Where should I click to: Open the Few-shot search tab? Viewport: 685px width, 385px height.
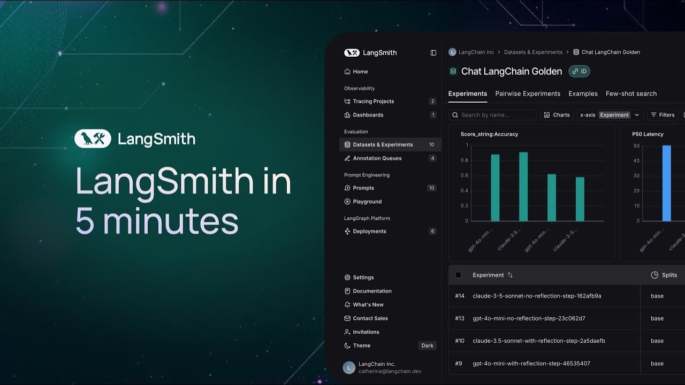click(x=631, y=94)
